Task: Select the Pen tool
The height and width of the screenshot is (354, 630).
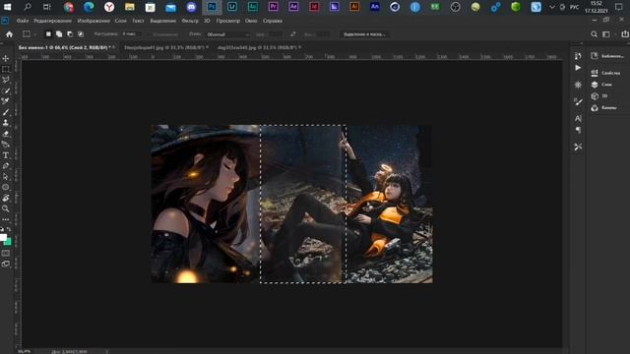Action: (x=6, y=166)
